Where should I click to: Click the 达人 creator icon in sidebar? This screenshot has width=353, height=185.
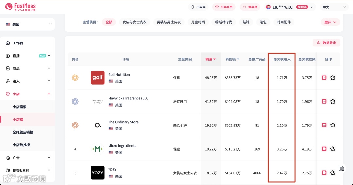[x=8, y=81]
